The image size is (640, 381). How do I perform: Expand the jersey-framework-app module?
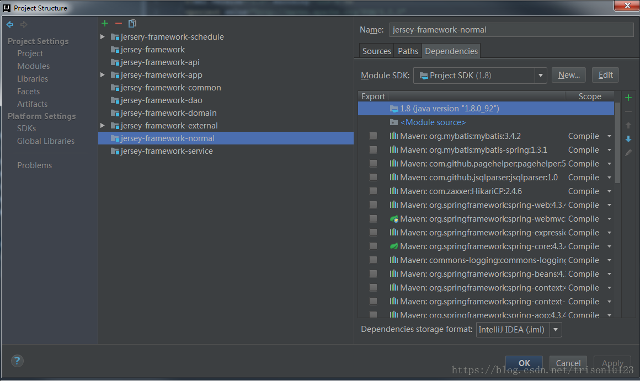103,75
